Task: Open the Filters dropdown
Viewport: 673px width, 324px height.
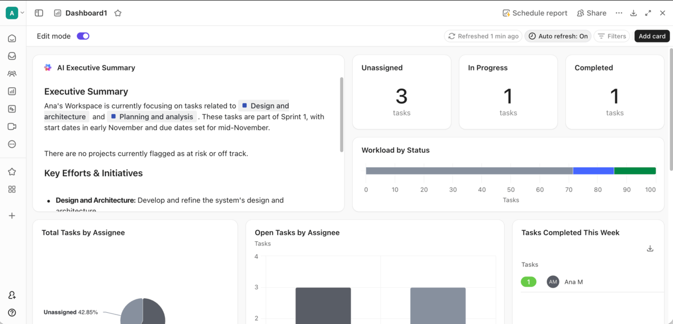Action: tap(611, 36)
